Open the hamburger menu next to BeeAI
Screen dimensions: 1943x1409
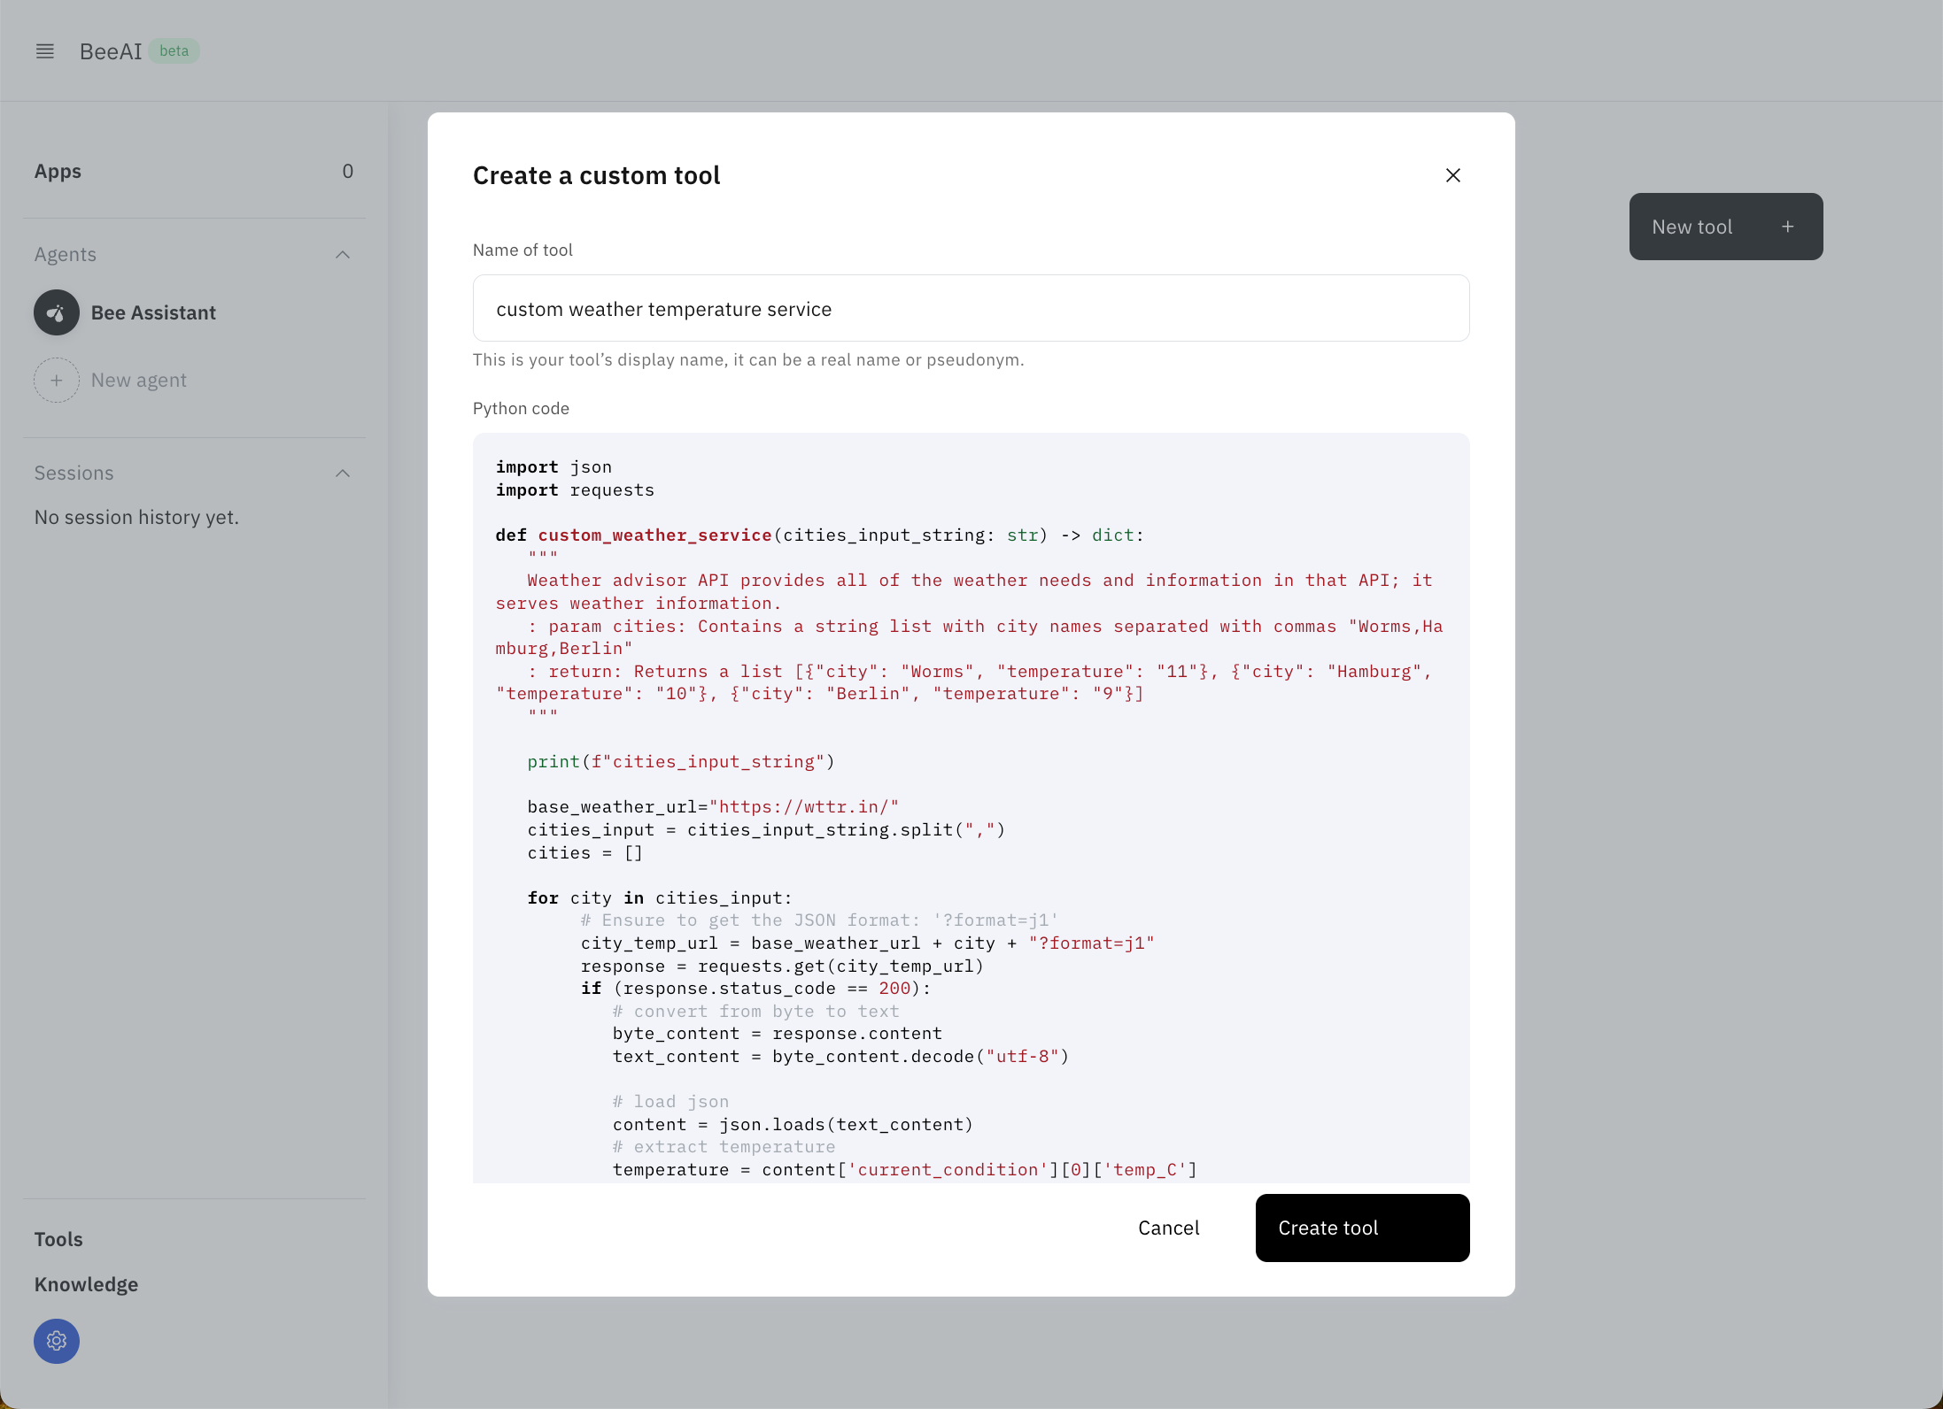[x=45, y=51]
